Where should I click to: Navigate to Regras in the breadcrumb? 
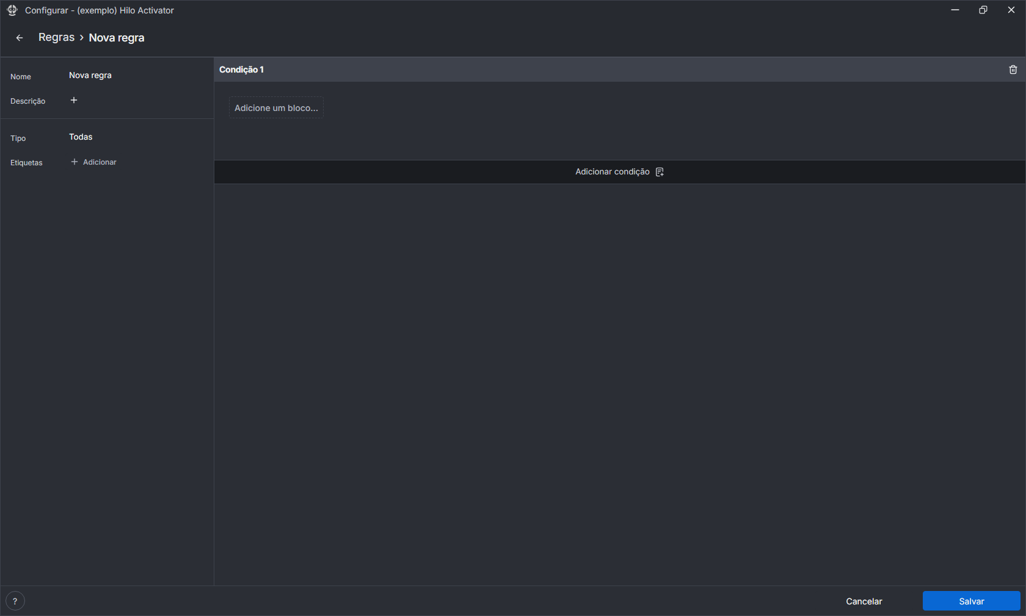(56, 38)
